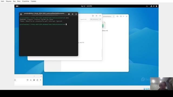This screenshot has height=97, width=173.
Task: Close the presentation tab in text editor
Action: coord(100,19)
